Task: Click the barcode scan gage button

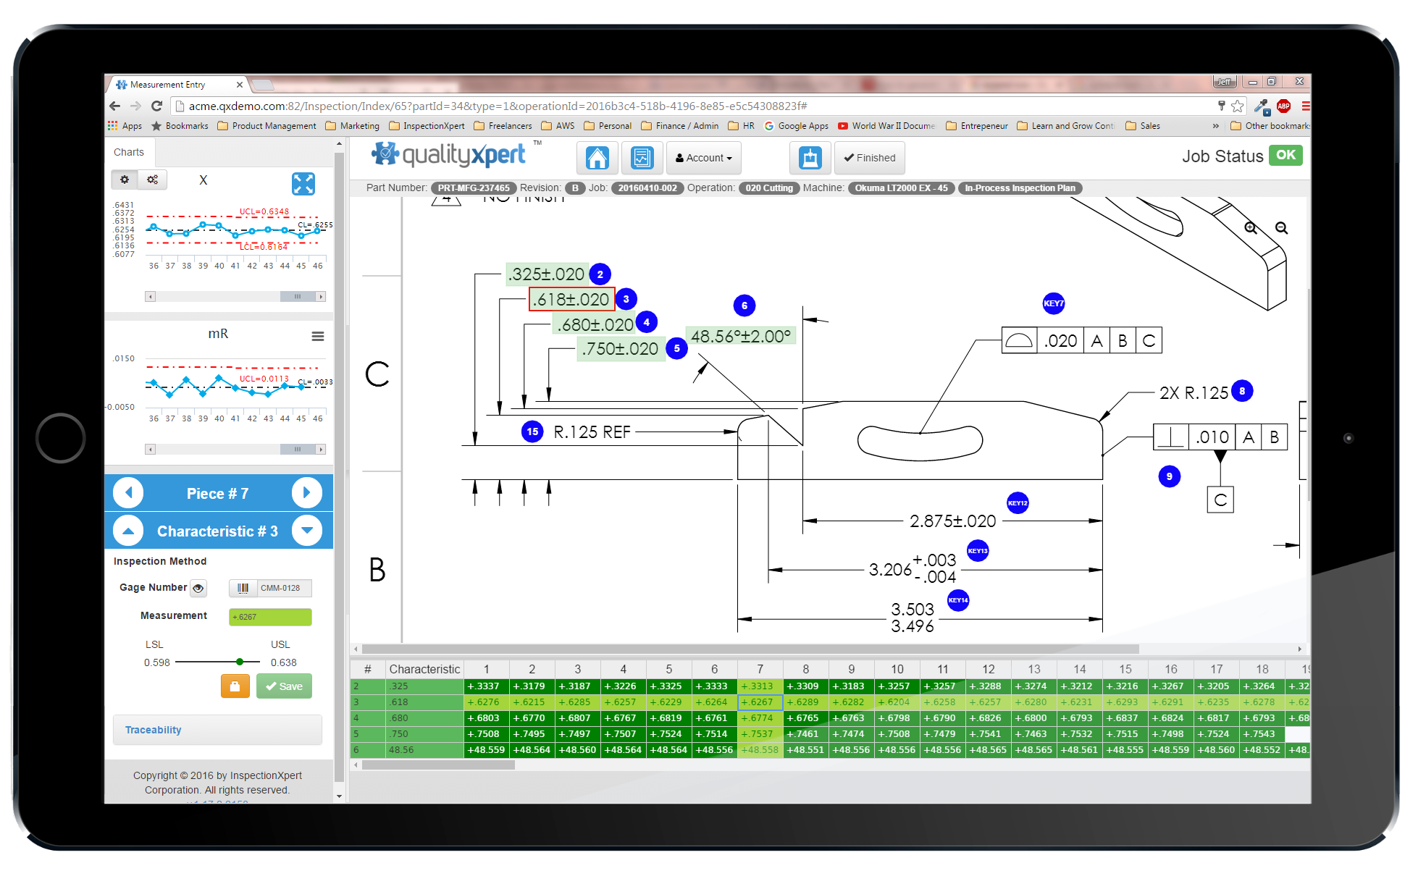Action: tap(243, 588)
